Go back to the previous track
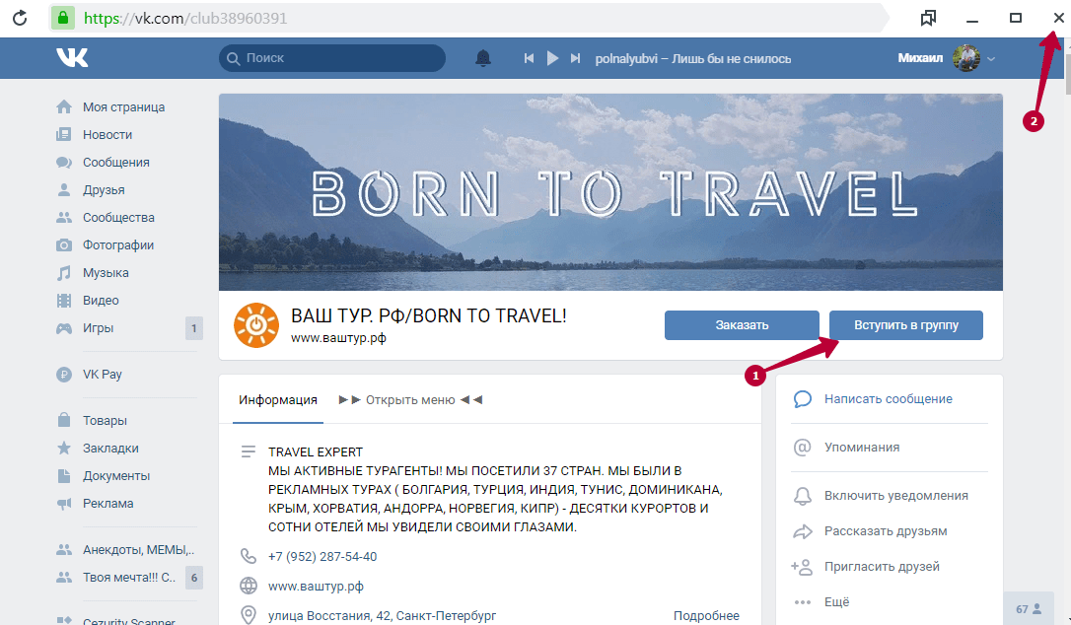 529,58
